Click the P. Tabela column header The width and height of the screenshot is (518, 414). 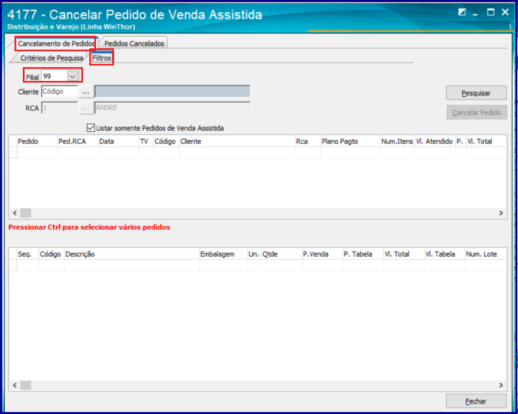tap(363, 254)
